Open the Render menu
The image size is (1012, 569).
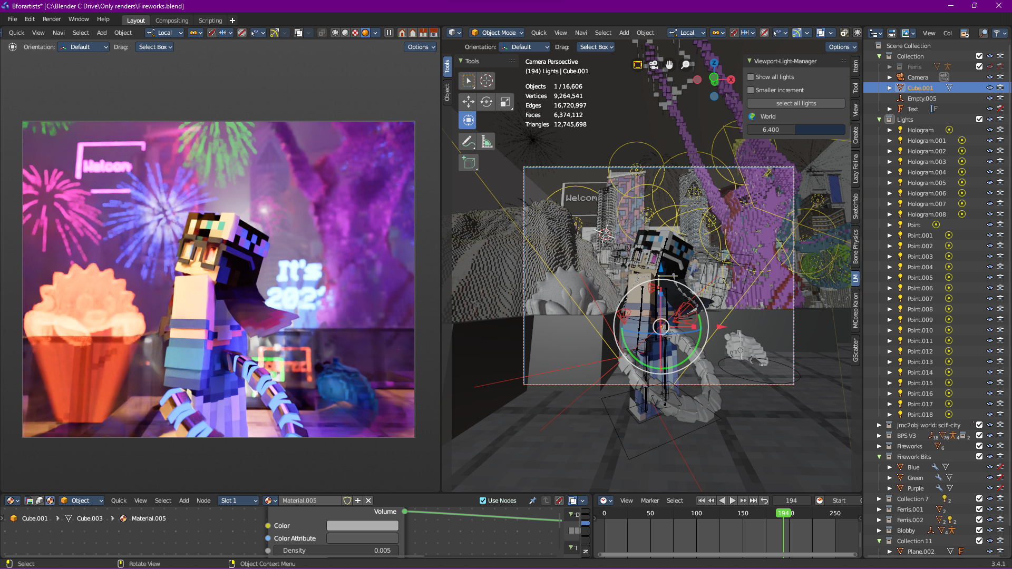click(52, 19)
